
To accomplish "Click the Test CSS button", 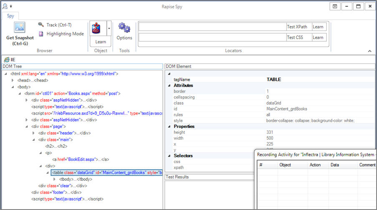I will [x=295, y=37].
